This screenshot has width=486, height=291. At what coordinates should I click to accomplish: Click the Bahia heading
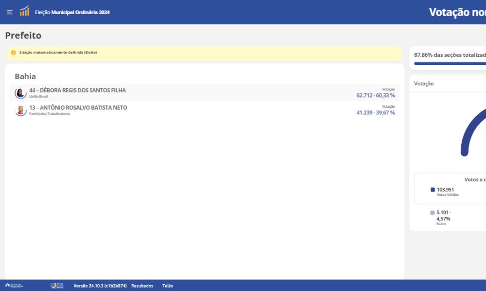point(25,76)
